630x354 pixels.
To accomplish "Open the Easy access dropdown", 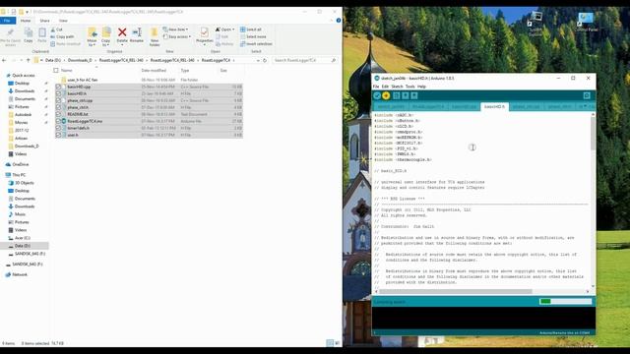I will (177, 36).
